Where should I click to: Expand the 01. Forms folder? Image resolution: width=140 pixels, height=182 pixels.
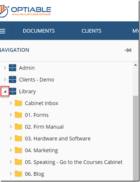(11, 115)
